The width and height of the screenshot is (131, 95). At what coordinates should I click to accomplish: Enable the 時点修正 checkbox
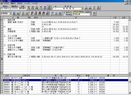[64, 15]
